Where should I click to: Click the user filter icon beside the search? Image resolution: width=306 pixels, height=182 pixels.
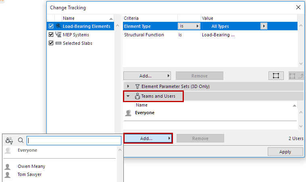pyautogui.click(x=9, y=140)
